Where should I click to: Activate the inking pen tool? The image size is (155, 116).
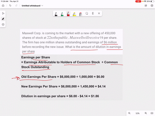click(3, 19)
